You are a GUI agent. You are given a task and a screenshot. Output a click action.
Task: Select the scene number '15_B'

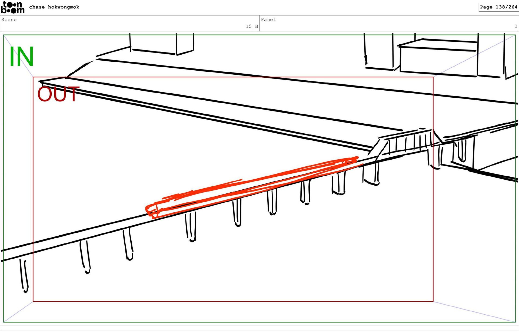pos(251,26)
